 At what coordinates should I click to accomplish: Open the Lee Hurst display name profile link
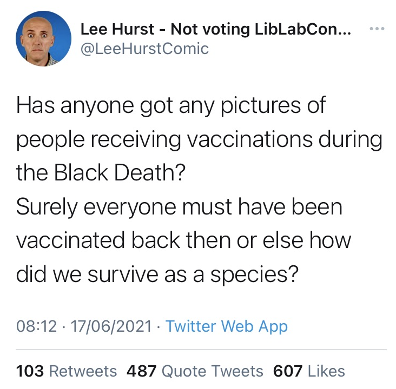pyautogui.click(x=216, y=29)
